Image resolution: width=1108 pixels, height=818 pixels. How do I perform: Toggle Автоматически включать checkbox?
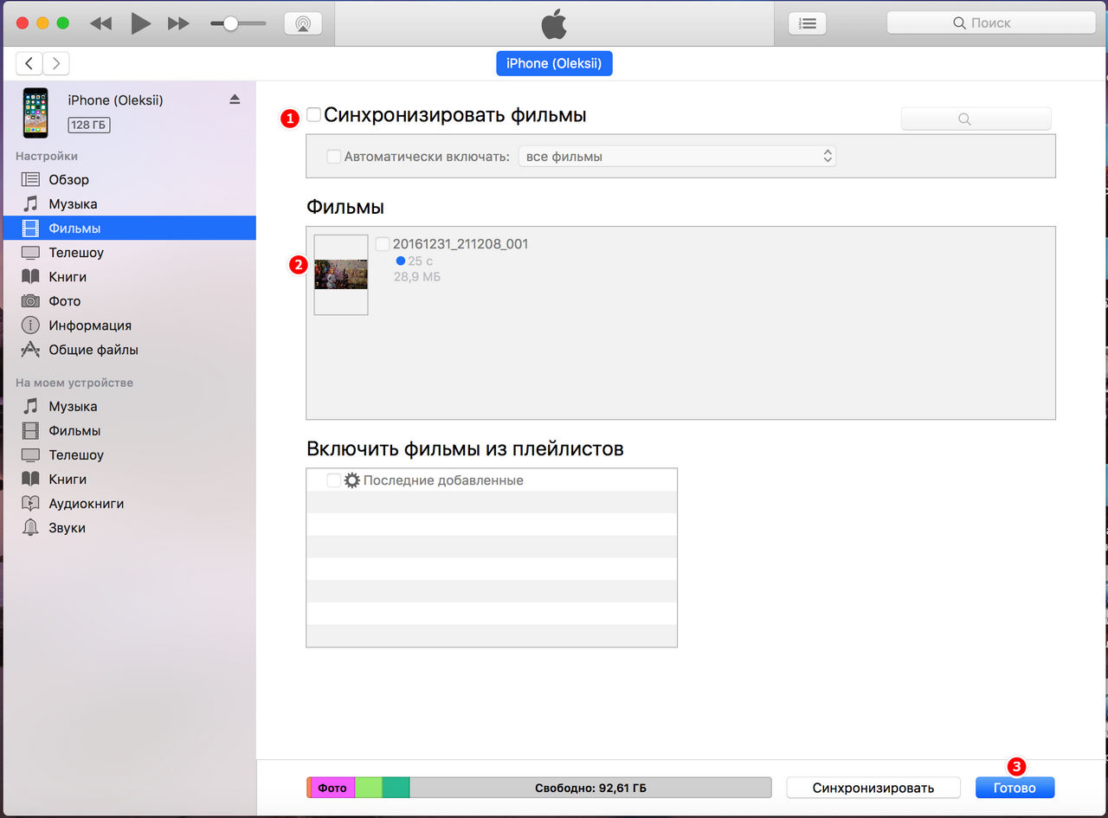pyautogui.click(x=333, y=157)
